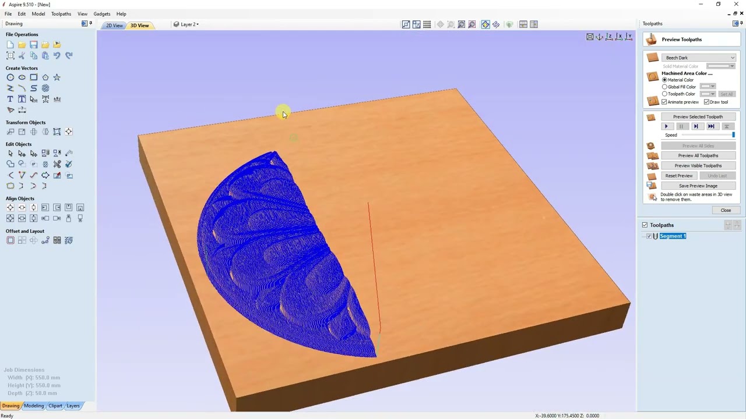Select the Draw Polygon tool
This screenshot has width=746, height=419.
coord(45,77)
